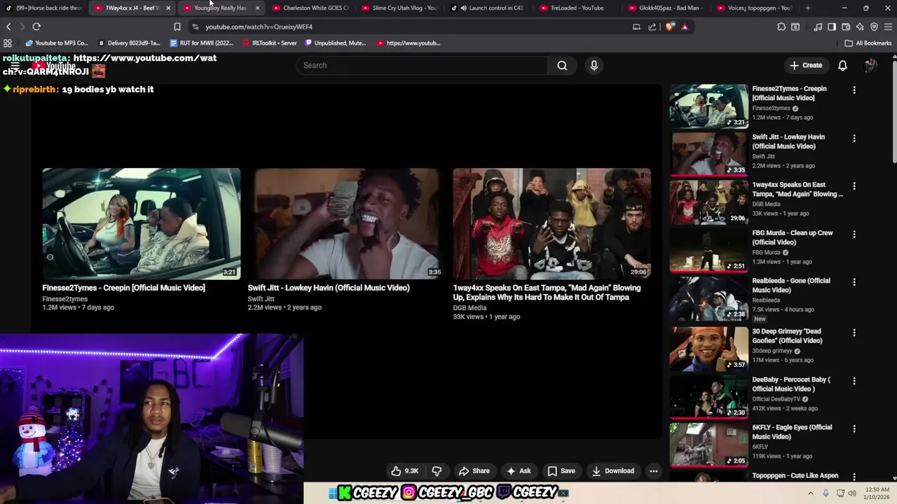The height and width of the screenshot is (504, 897).
Task: Dislike the video with thumbs down
Action: pyautogui.click(x=437, y=471)
